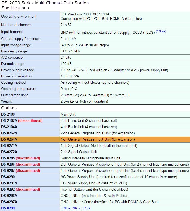Click the 'Operating temperature' label
This screenshot has width=190, height=211.
19,89
